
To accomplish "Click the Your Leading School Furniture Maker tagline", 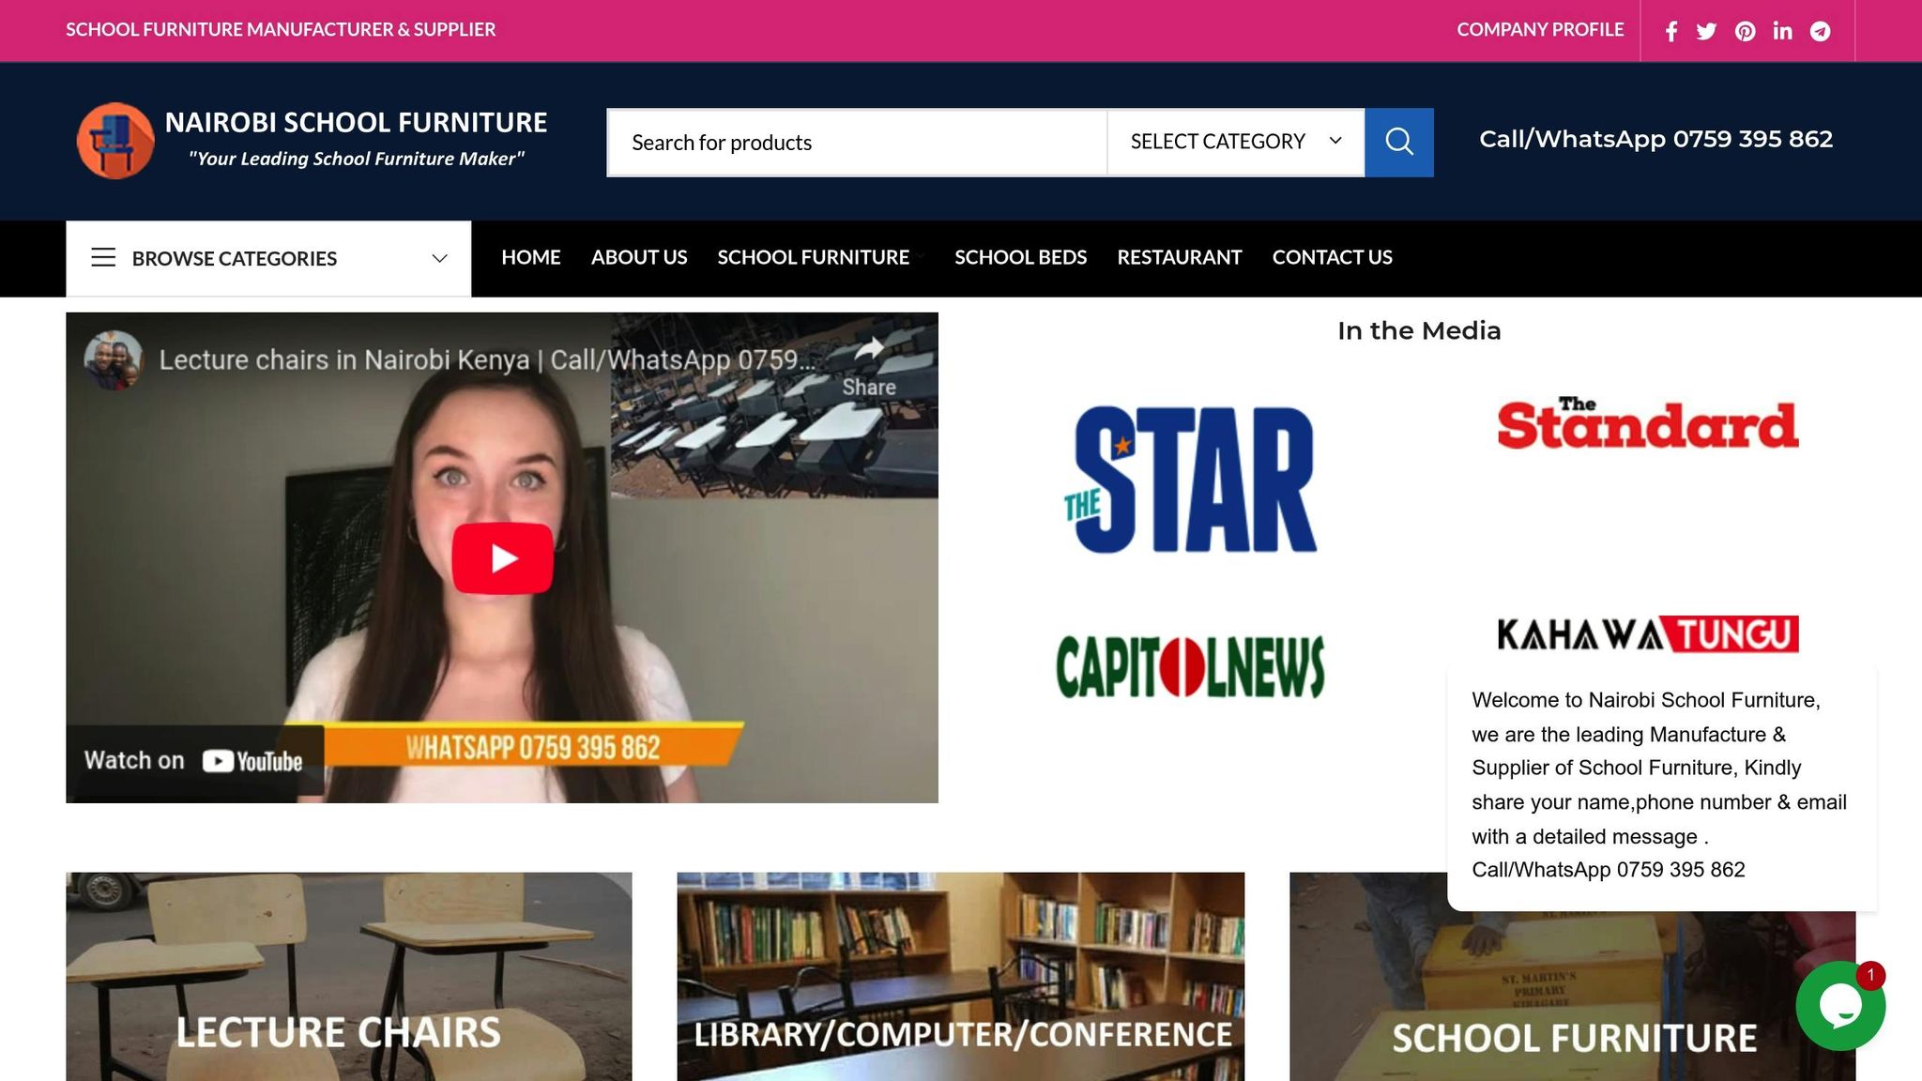I will tap(357, 159).
